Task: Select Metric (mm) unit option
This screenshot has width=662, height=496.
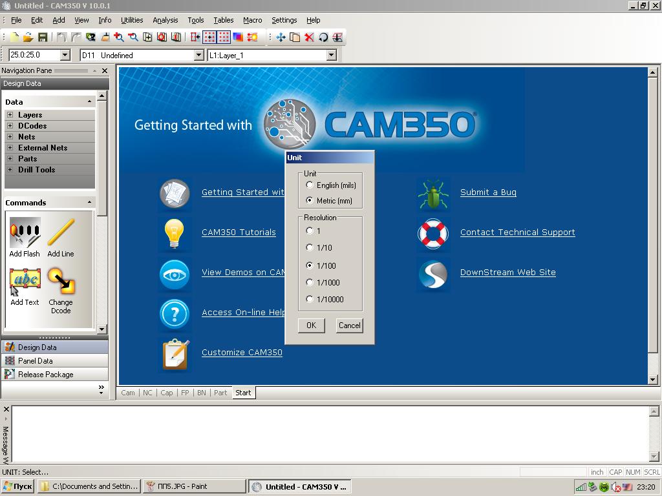Action: [310, 200]
